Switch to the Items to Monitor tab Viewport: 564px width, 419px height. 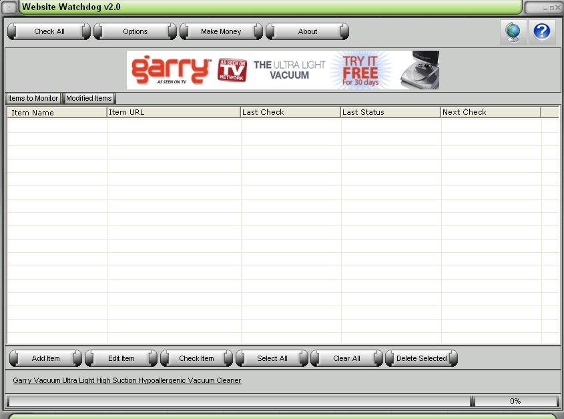click(x=33, y=98)
